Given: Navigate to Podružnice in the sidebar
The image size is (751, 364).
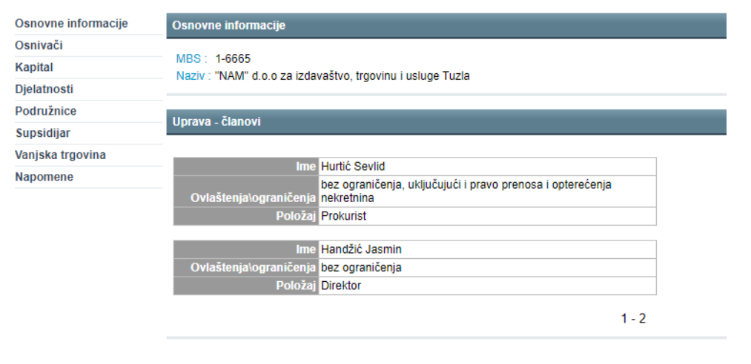Looking at the screenshot, I should 46,111.
